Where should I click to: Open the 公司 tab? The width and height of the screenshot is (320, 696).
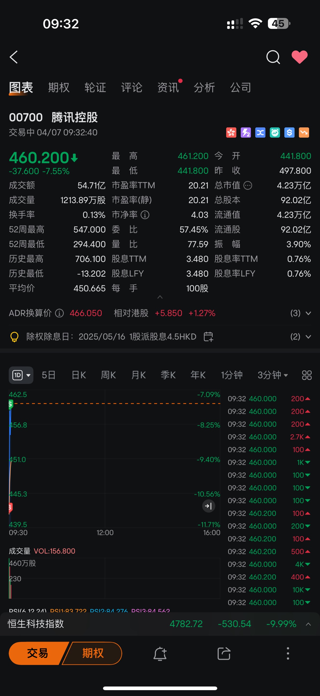241,88
